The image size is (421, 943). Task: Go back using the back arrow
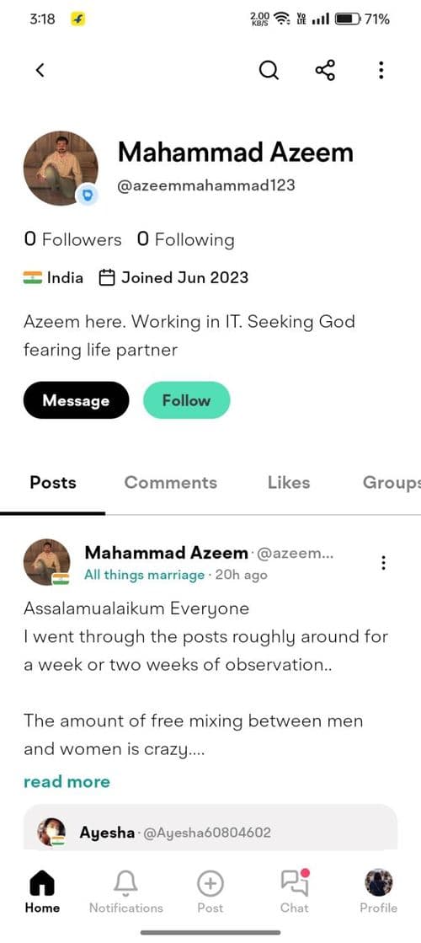[x=40, y=70]
